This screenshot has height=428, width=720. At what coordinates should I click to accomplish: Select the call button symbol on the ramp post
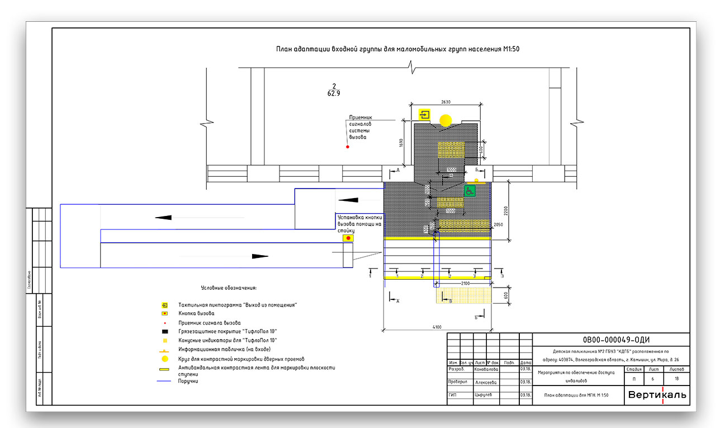348,238
